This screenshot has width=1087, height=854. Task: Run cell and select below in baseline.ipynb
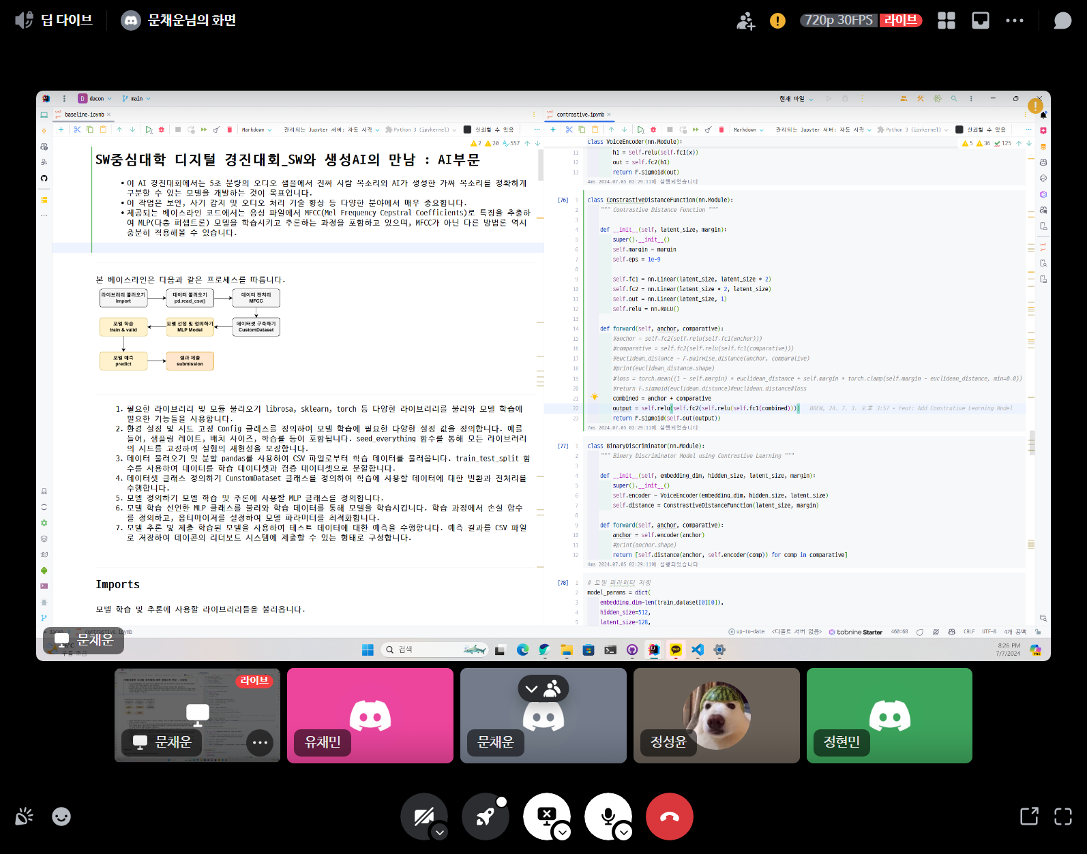(x=149, y=129)
